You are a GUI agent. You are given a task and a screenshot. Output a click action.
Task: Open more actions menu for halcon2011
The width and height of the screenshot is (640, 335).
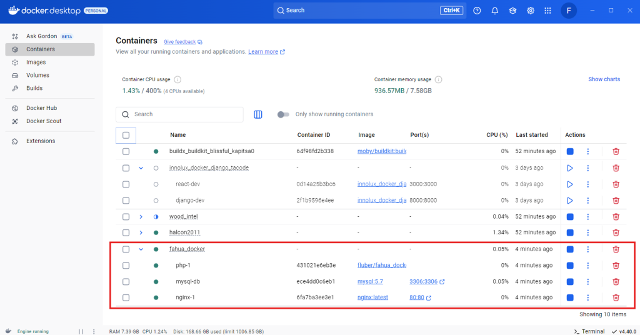coord(587,232)
